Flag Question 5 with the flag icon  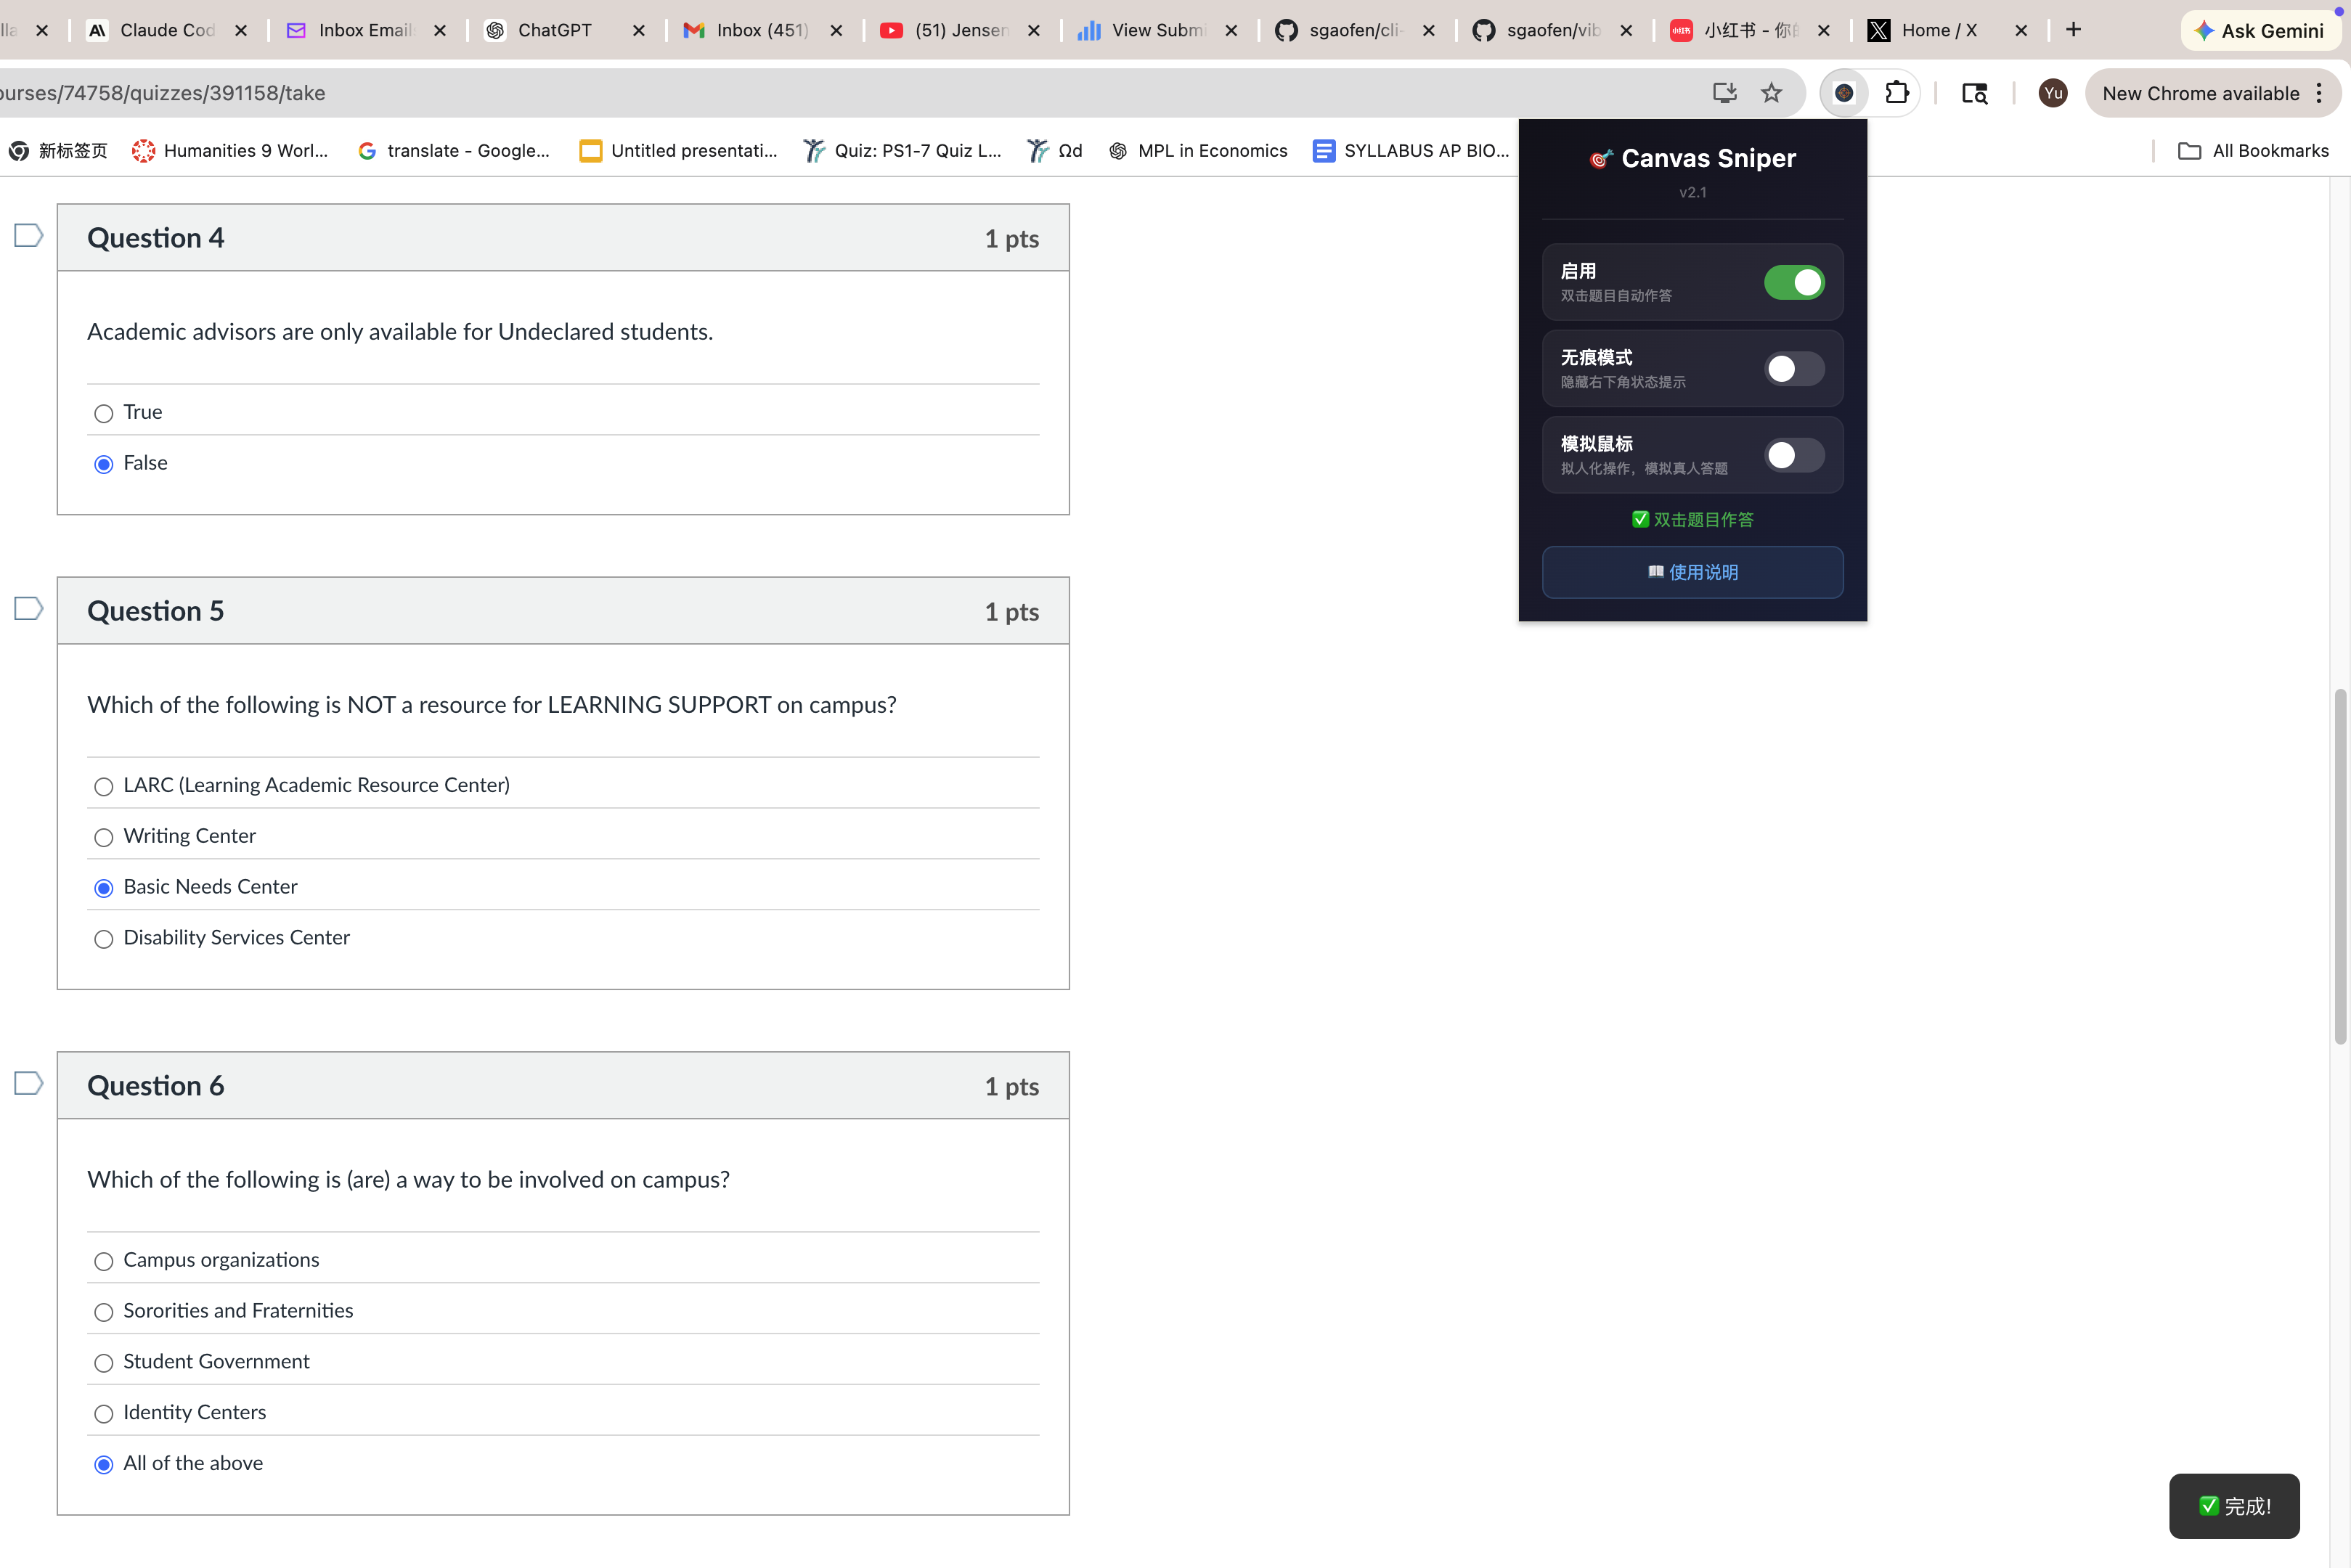(x=28, y=609)
